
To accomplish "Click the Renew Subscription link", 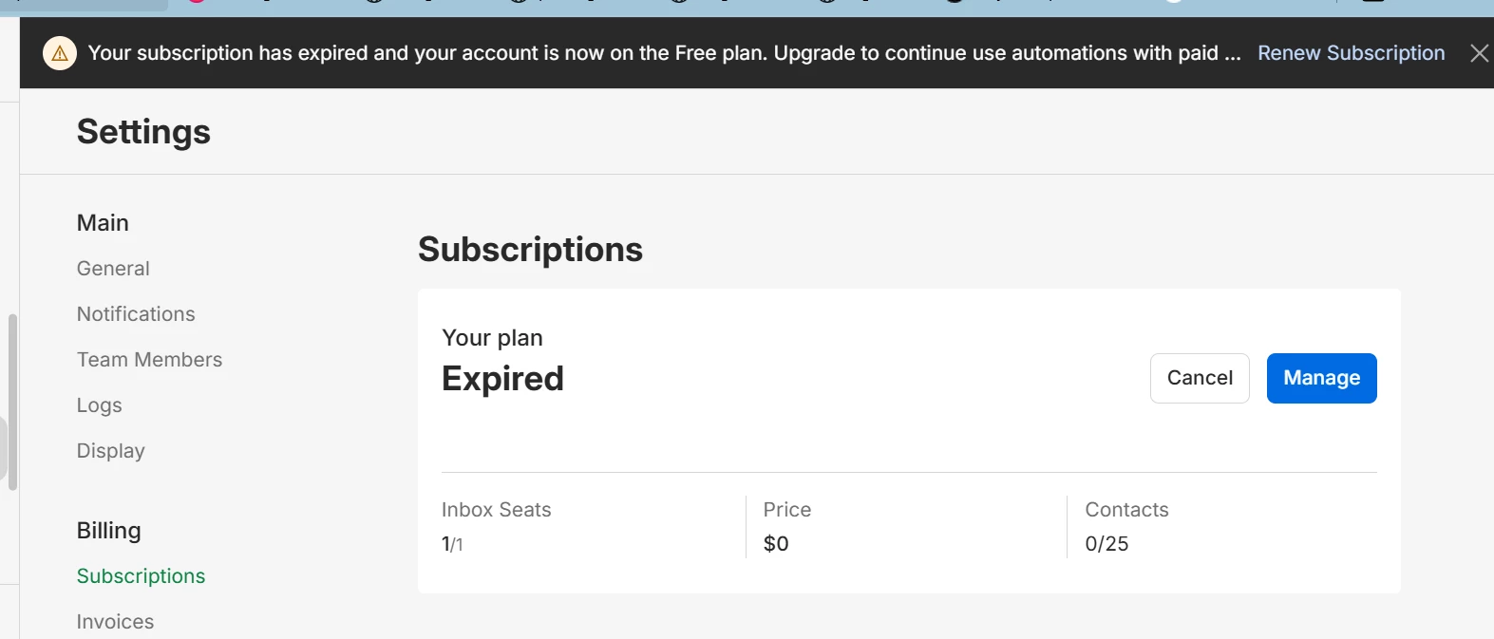I will click(1351, 53).
